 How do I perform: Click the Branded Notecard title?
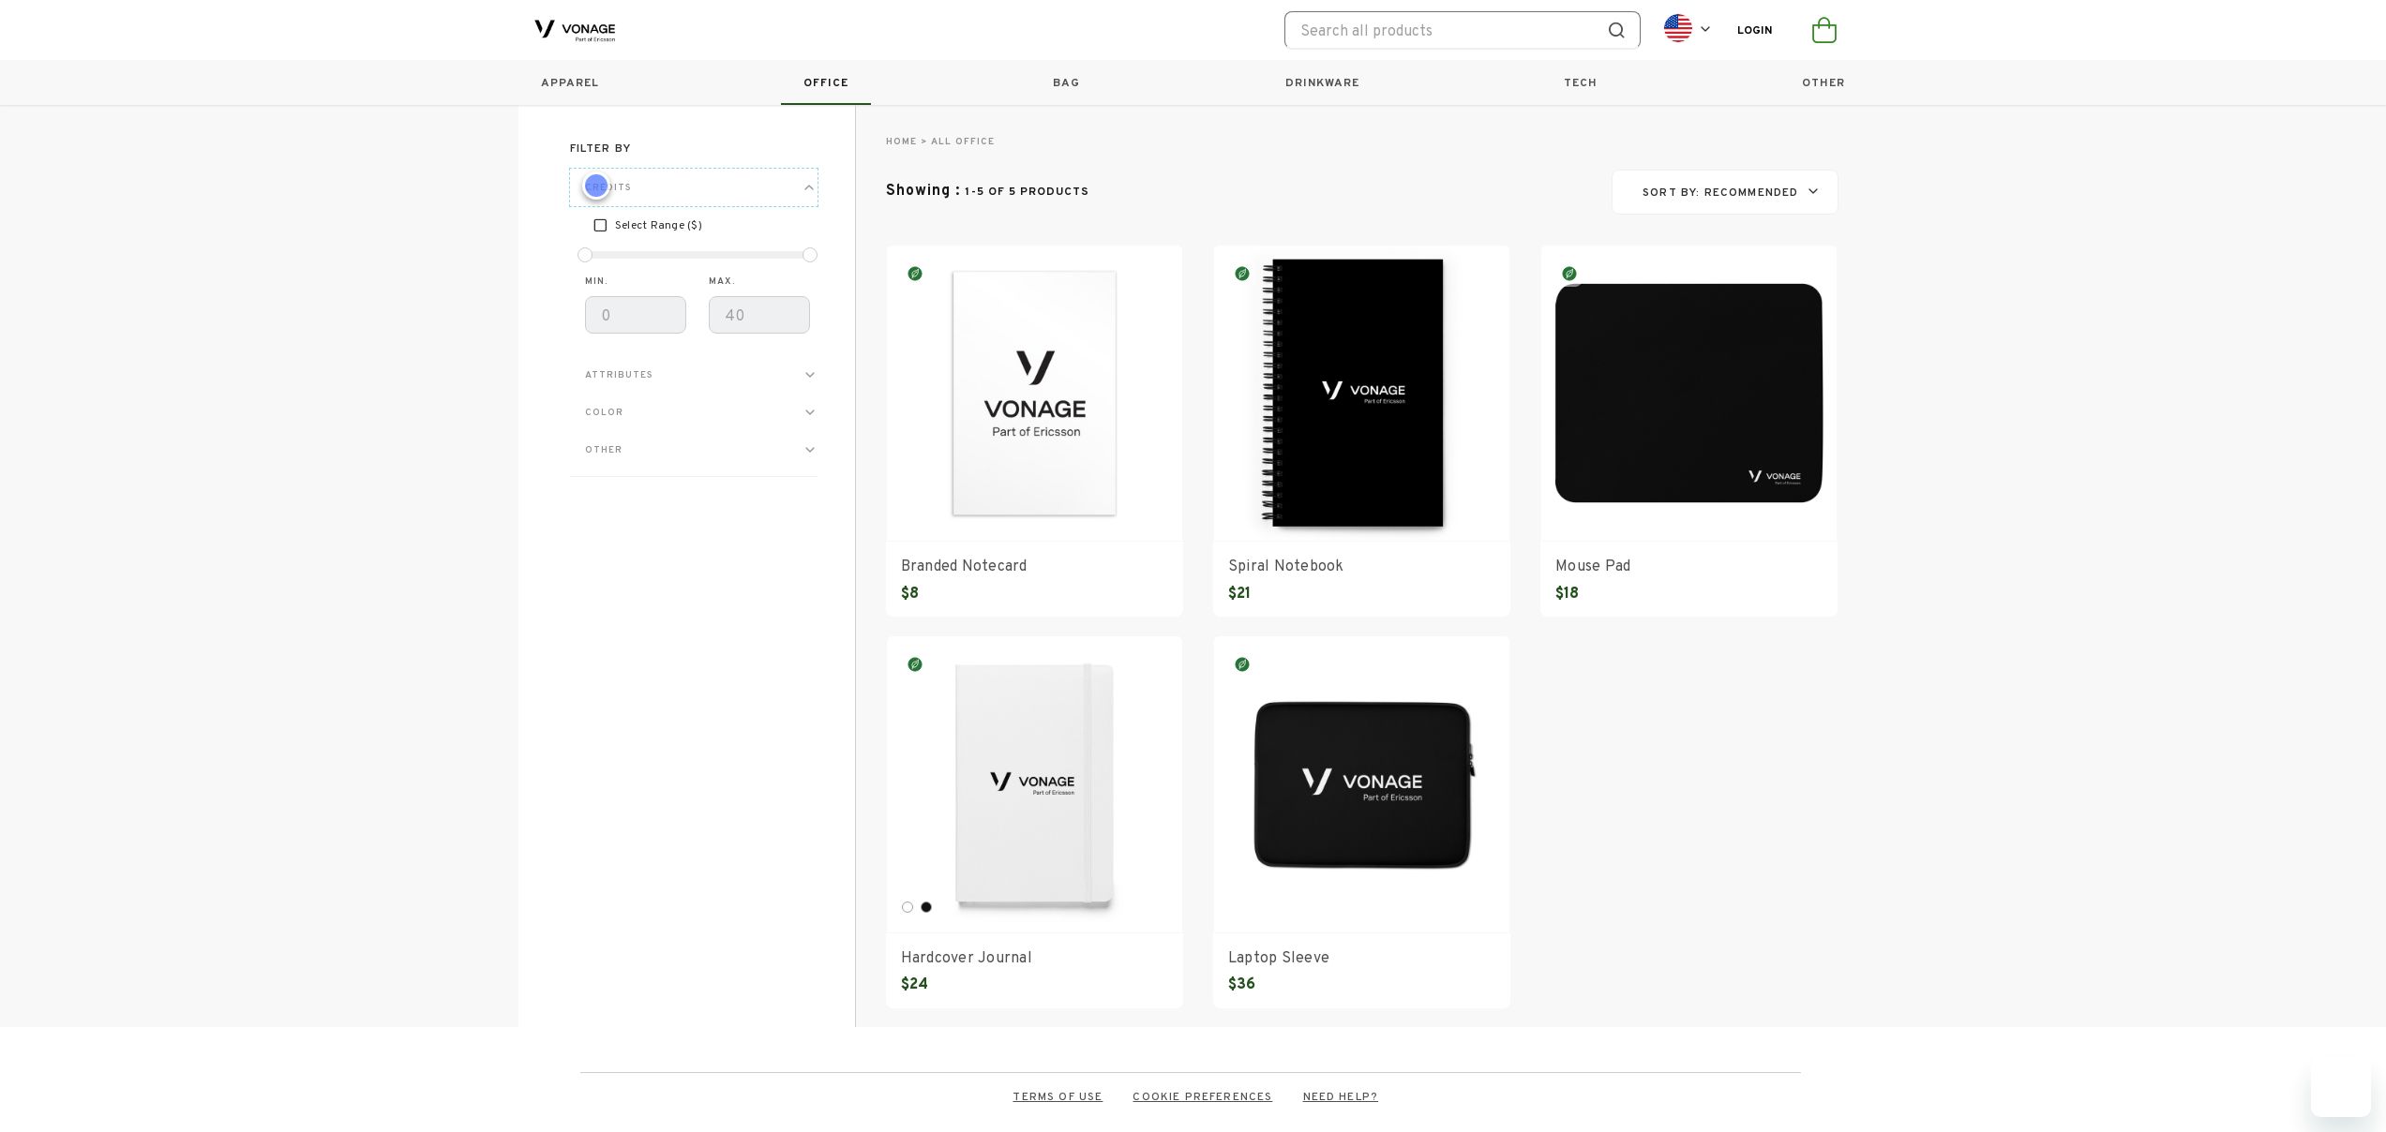coord(964,566)
